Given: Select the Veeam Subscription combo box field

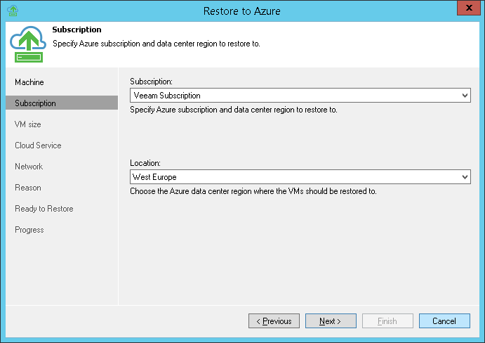Looking at the screenshot, I should (295, 96).
